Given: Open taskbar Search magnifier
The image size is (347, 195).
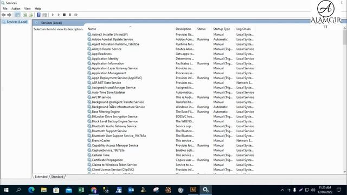Looking at the screenshot, I should tap(18, 190).
